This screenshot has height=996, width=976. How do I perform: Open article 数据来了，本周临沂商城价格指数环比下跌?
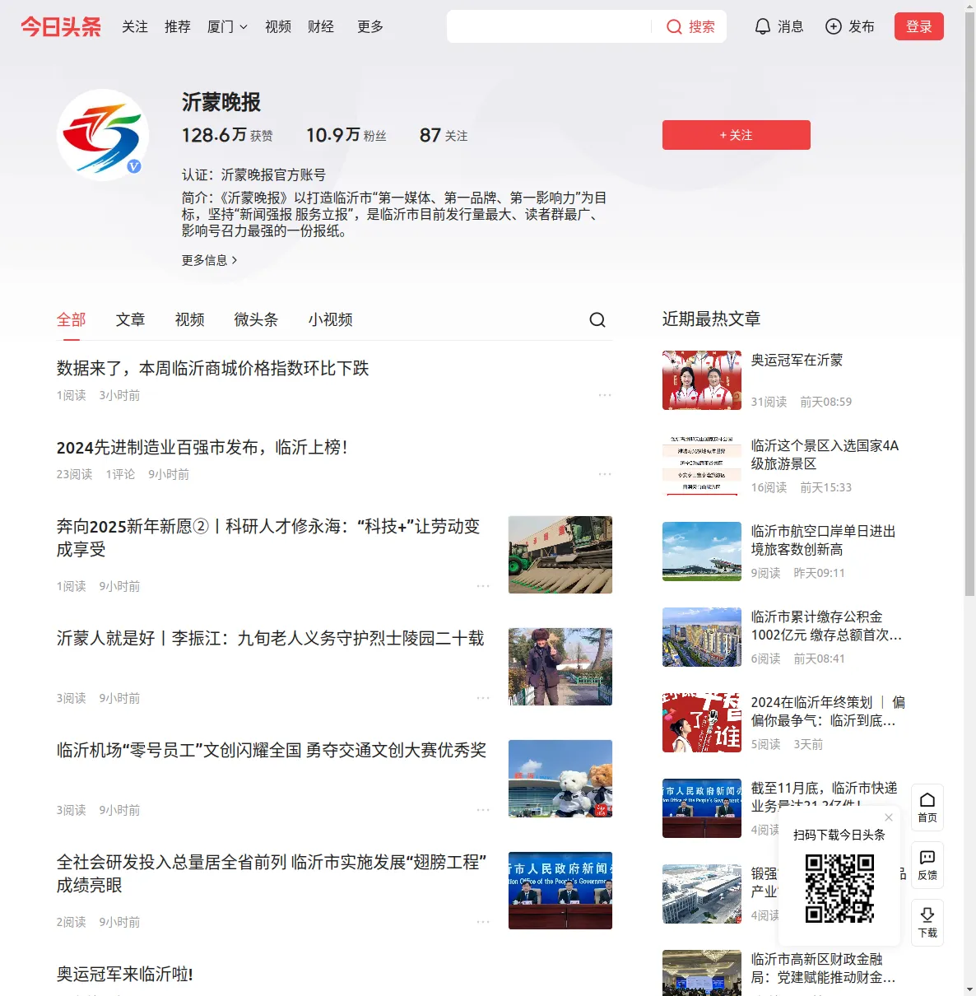[213, 368]
